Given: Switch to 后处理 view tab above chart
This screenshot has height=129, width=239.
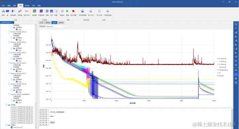Looking at the screenshot, I should pyautogui.click(x=61, y=23).
